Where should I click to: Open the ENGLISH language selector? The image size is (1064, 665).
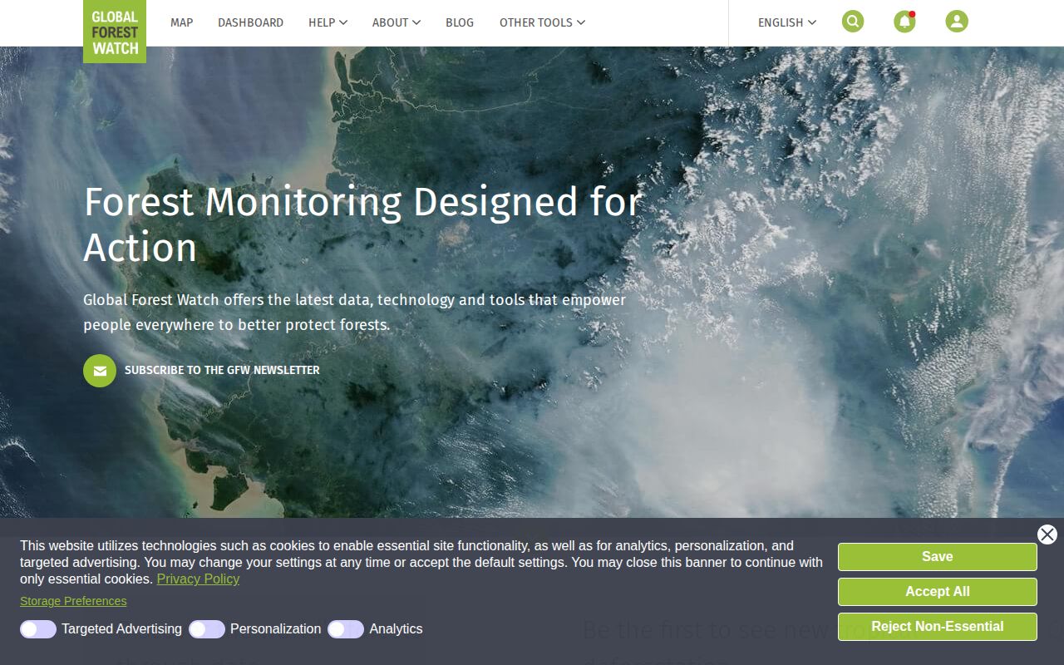[x=786, y=22]
